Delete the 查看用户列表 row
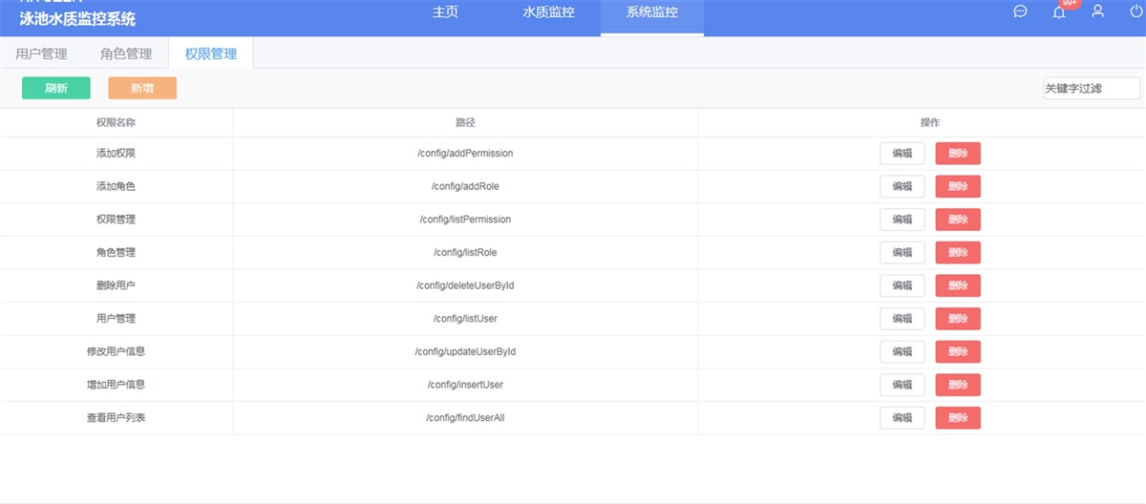The height and width of the screenshot is (504, 1146). click(x=958, y=418)
